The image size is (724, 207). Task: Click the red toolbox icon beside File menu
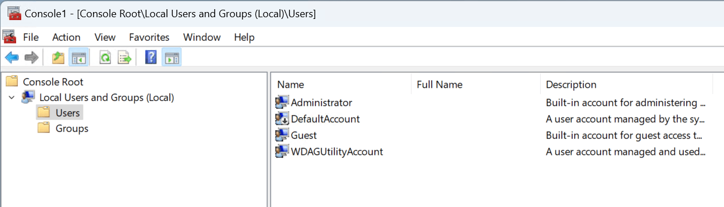[x=9, y=37]
